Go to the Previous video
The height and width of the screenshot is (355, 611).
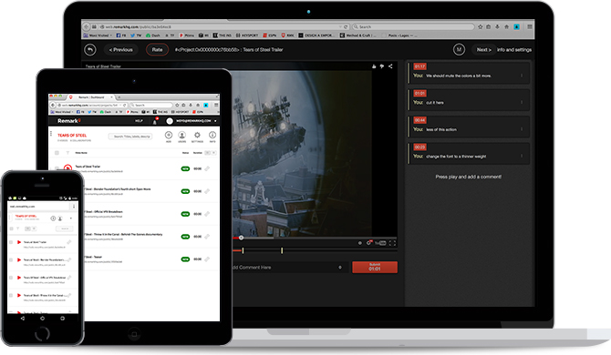coord(120,50)
